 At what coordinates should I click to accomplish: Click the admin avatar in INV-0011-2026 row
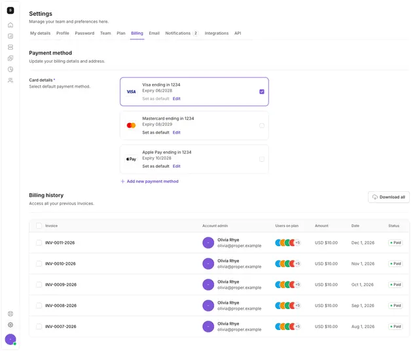pyautogui.click(x=208, y=243)
